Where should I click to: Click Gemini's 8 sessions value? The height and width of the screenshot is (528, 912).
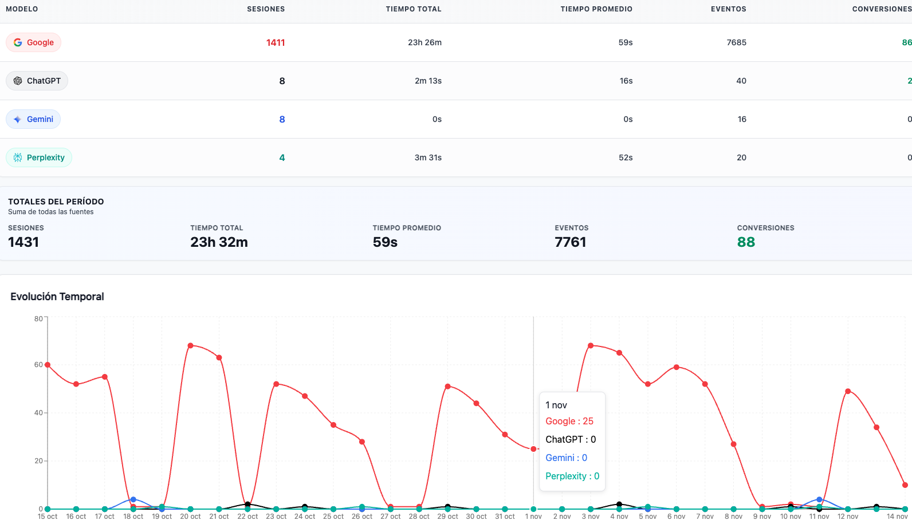click(x=282, y=119)
